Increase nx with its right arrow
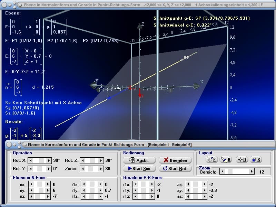Viewport: 276px width, 207px height. click(x=48, y=184)
